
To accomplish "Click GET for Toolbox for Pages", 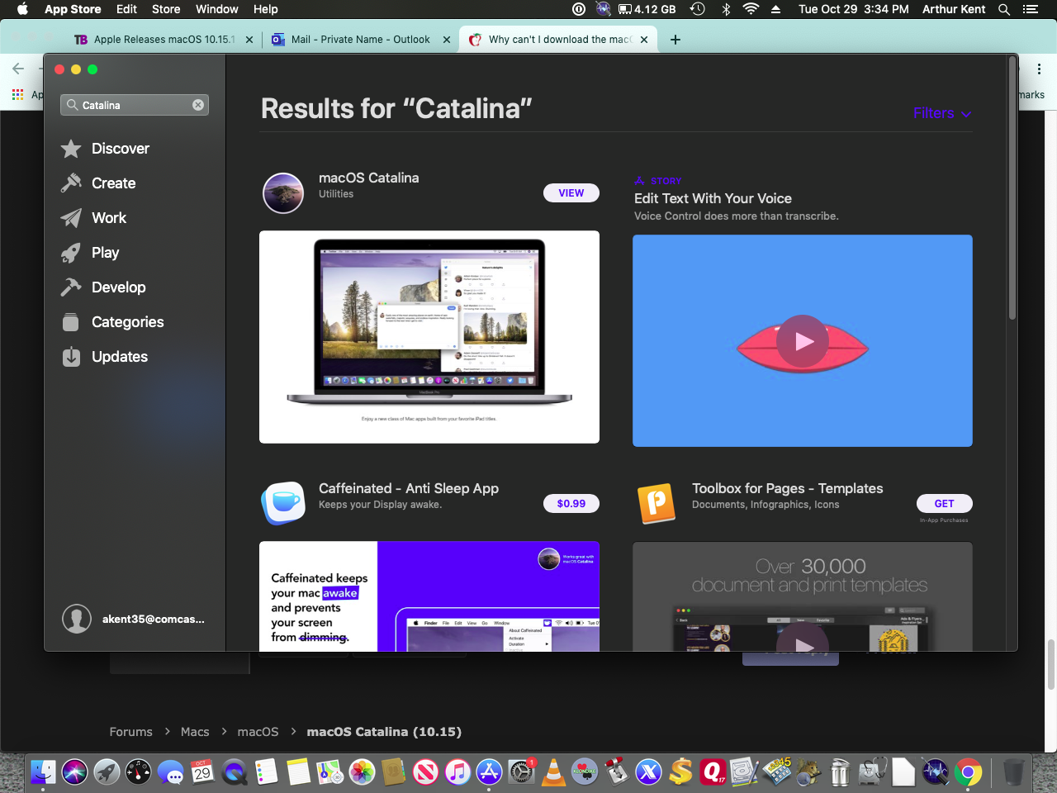I will pyautogui.click(x=945, y=503).
